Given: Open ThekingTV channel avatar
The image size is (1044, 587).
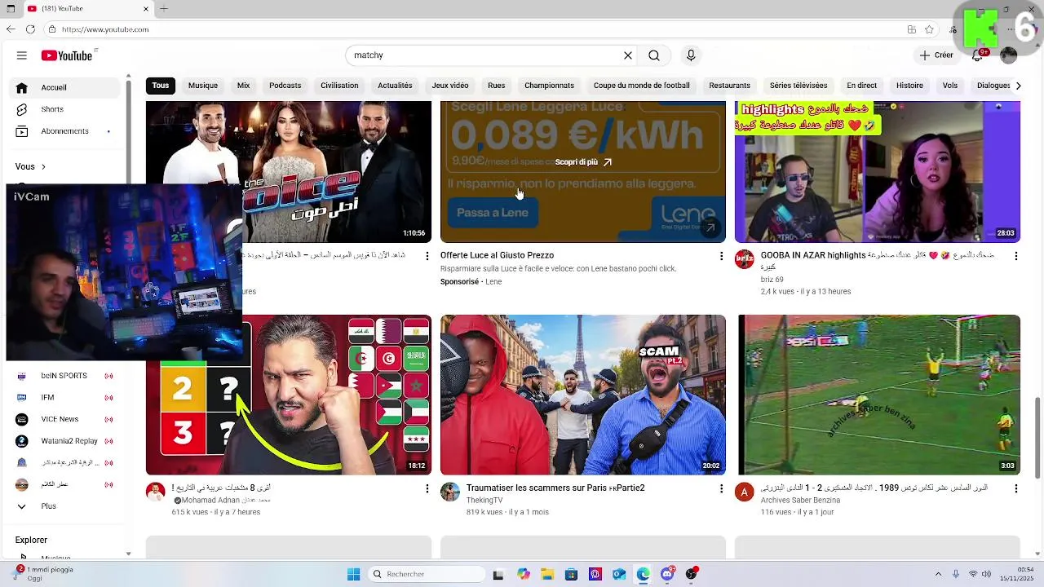Looking at the screenshot, I should [450, 492].
